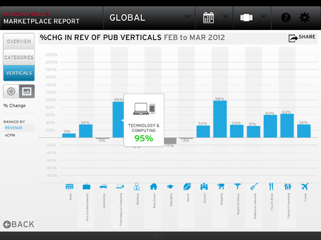Switch to circular chart view toggle

pyautogui.click(x=11, y=91)
